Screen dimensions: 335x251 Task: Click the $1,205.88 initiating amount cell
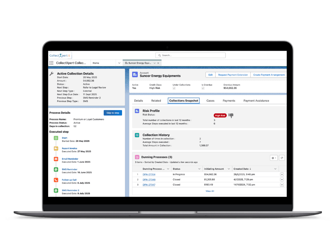click(x=209, y=179)
